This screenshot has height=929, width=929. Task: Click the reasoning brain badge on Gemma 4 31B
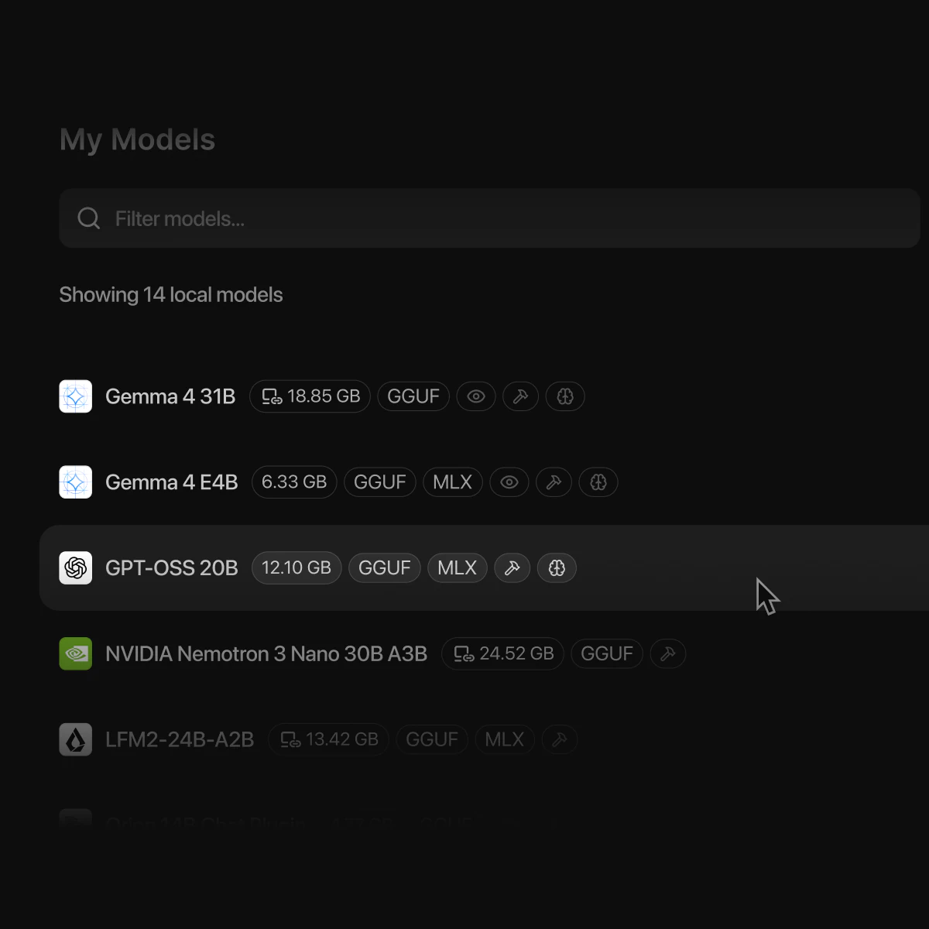click(565, 396)
